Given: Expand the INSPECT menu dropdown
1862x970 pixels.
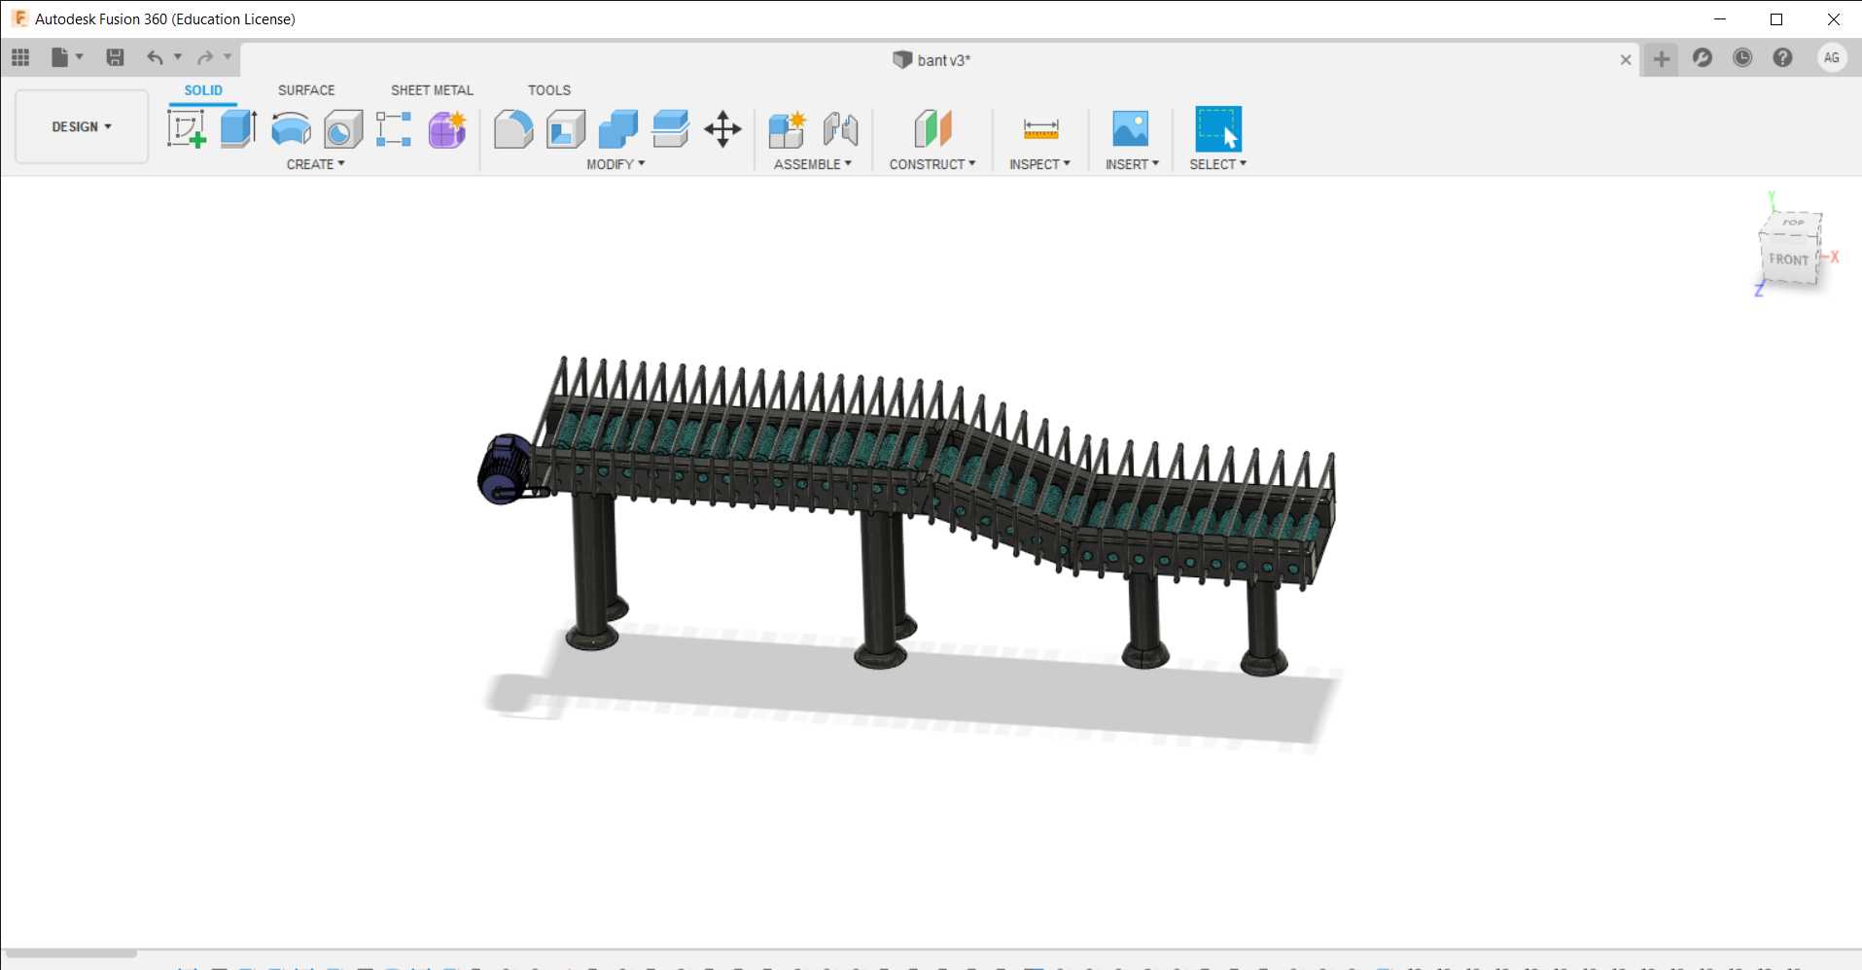Looking at the screenshot, I should point(1039,164).
